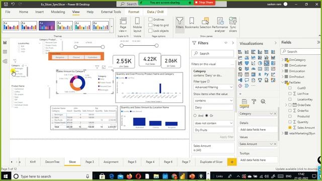Click focus mode icon on donut chart
The image size is (322, 181).
104,67
